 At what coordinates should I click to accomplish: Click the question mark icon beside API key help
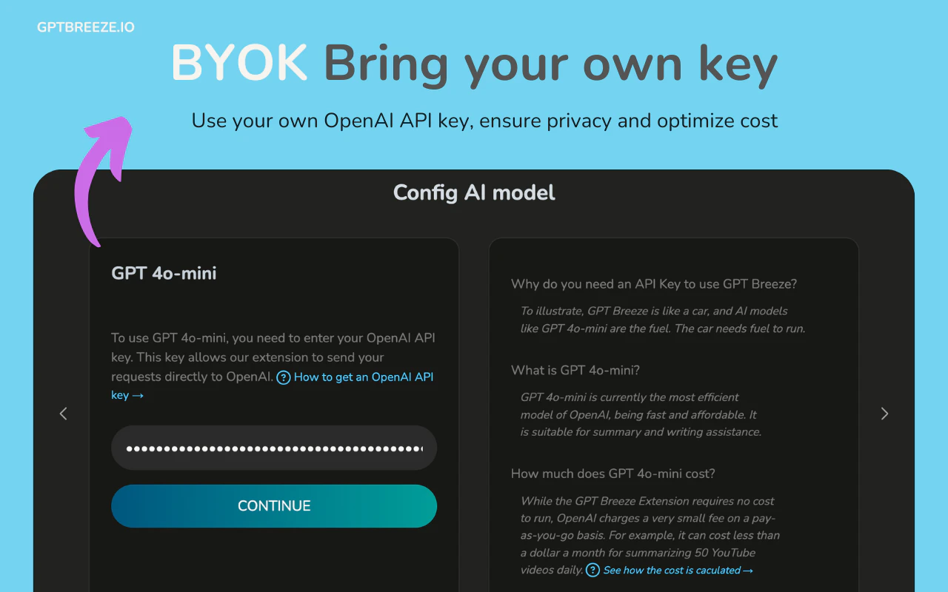tap(284, 377)
